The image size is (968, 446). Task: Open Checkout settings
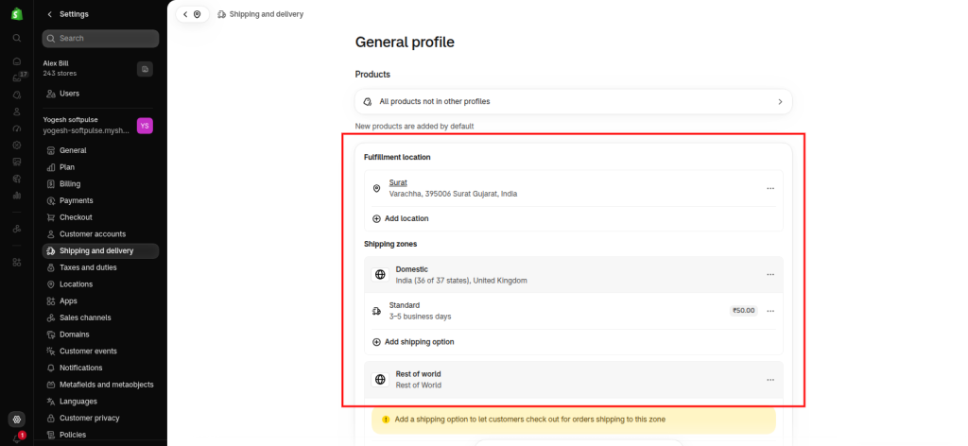tap(100, 217)
